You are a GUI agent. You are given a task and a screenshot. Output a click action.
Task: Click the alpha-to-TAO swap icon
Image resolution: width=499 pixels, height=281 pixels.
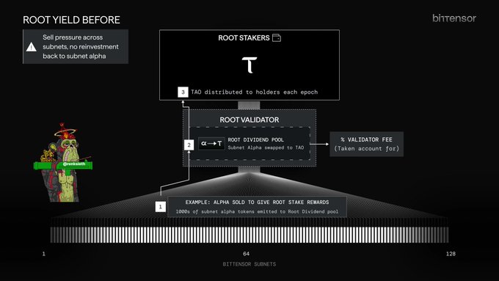211,144
